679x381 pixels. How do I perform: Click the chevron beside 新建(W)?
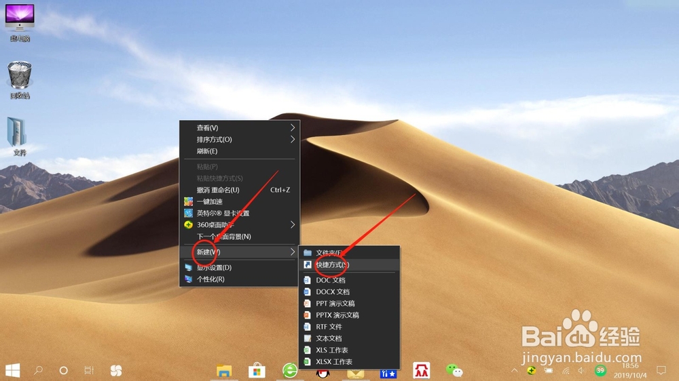293,252
